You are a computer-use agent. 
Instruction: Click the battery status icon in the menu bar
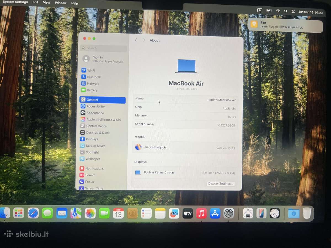click(x=269, y=10)
